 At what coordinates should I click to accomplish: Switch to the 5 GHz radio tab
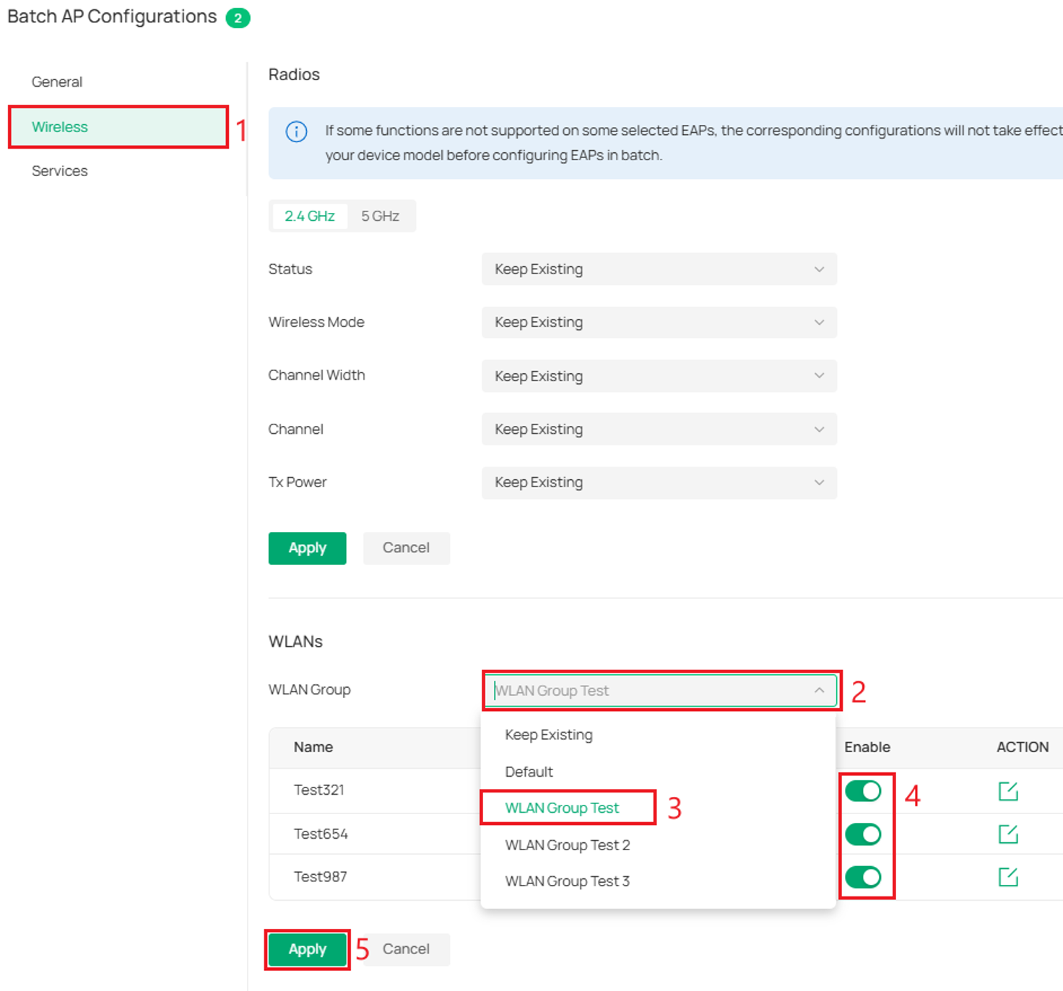point(380,216)
